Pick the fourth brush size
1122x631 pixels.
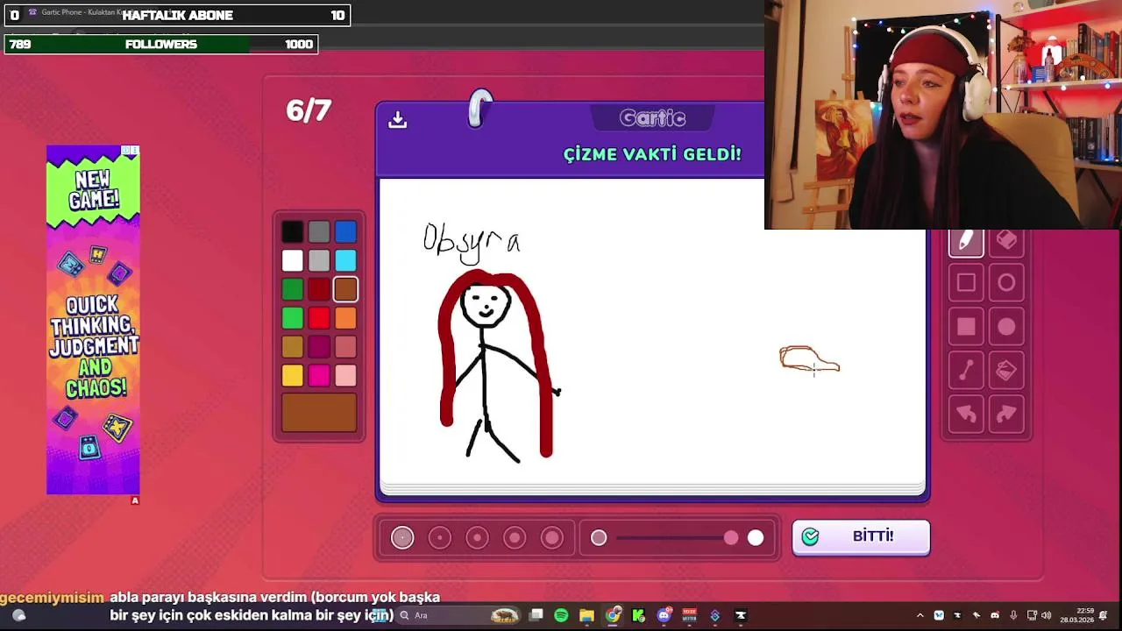click(515, 537)
